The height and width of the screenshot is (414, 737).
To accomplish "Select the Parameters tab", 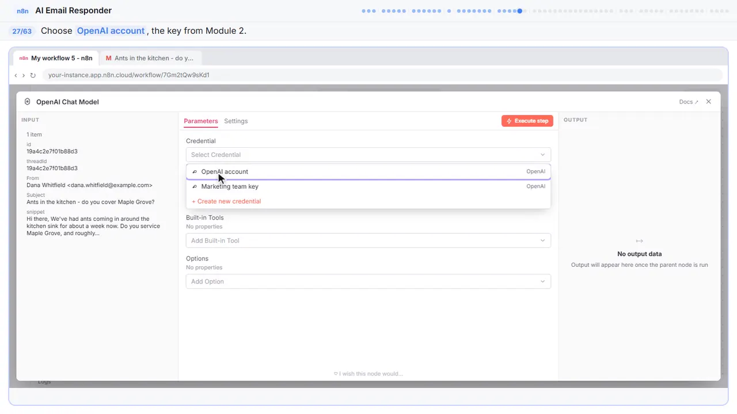I will point(201,121).
